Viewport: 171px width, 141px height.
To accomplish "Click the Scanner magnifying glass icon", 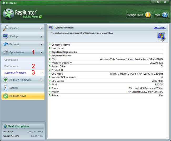I will tap(6, 28).
